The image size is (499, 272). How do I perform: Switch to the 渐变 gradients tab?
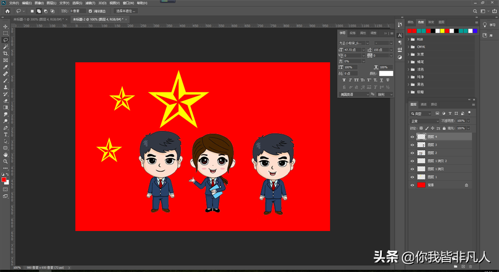[431, 22]
